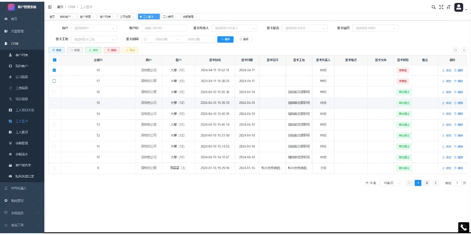Toggle fullscreen mode using the expand icon
Image resolution: width=471 pixels, height=235 pixels.
441,7
